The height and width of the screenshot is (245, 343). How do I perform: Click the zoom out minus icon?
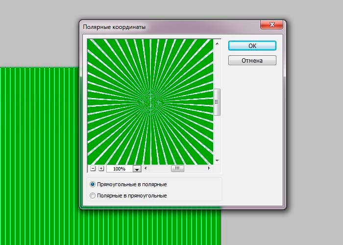tap(93, 169)
